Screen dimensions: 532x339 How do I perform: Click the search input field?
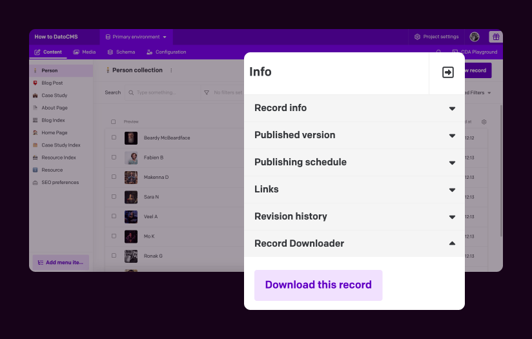[163, 92]
